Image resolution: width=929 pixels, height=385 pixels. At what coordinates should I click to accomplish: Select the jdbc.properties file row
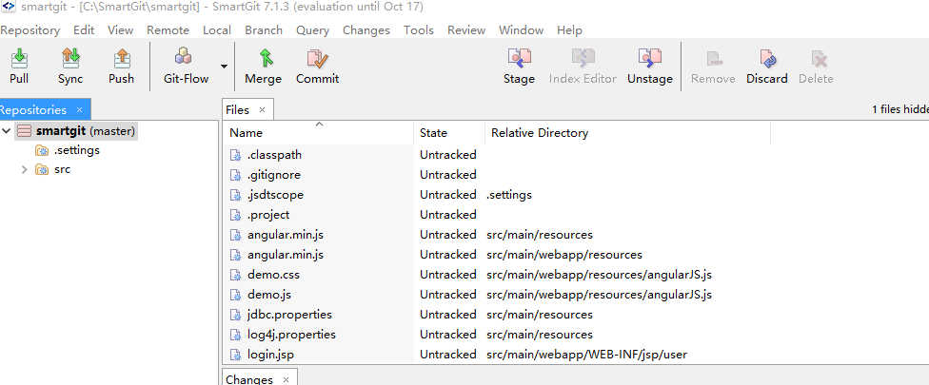tap(575, 315)
